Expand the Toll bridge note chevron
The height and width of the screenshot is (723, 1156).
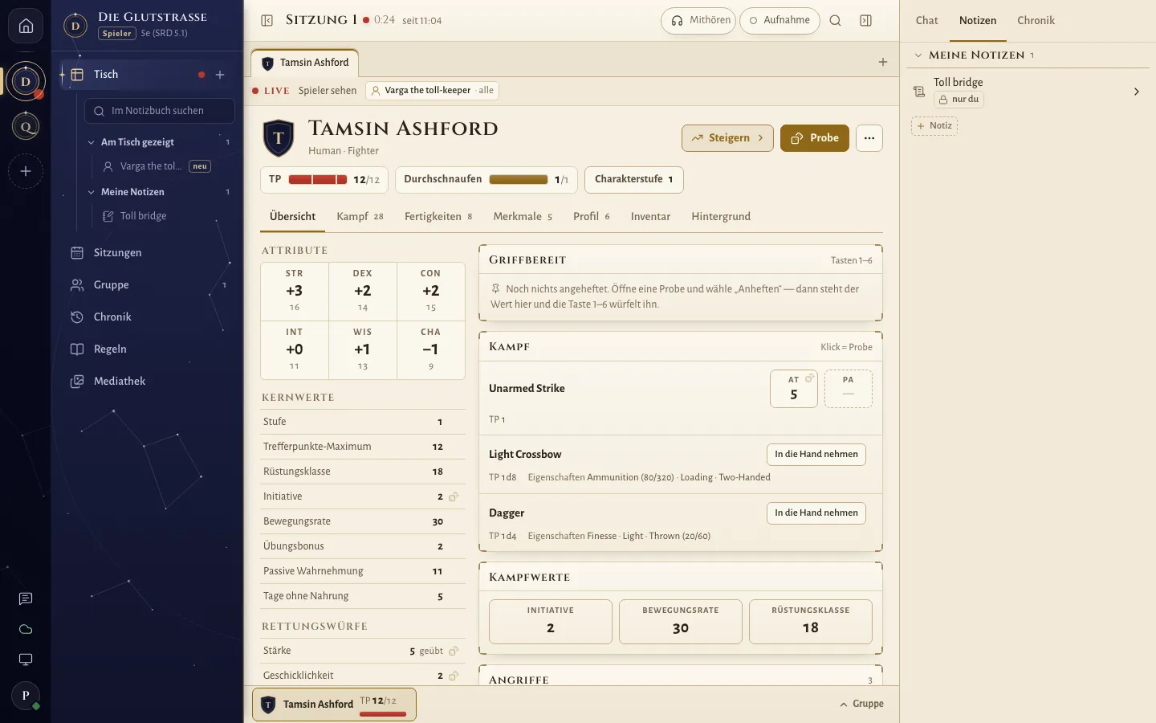coord(1137,92)
